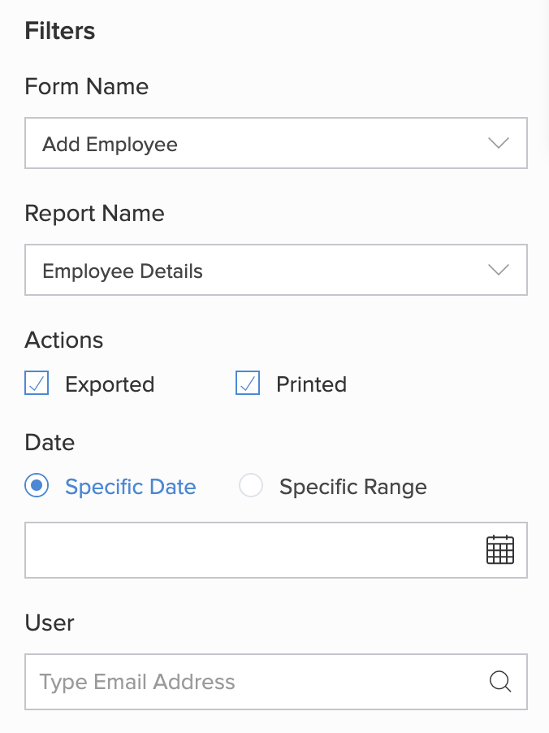The width and height of the screenshot is (549, 733).
Task: Select the Specific Date radio button
Action: 37,486
